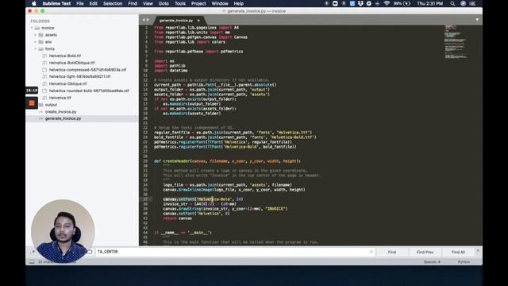Select the env folder icon
Image resolution: width=508 pixels, height=286 pixels.
40,42
